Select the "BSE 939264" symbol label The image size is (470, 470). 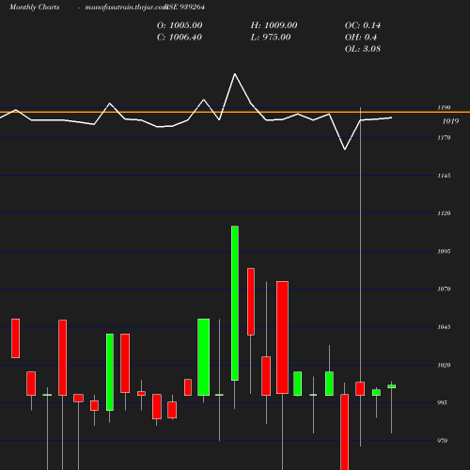185,7
